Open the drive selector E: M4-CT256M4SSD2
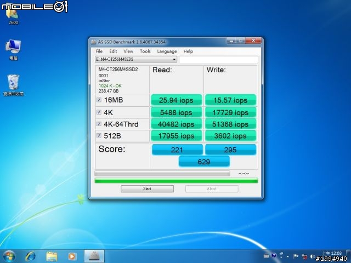 coord(136,59)
